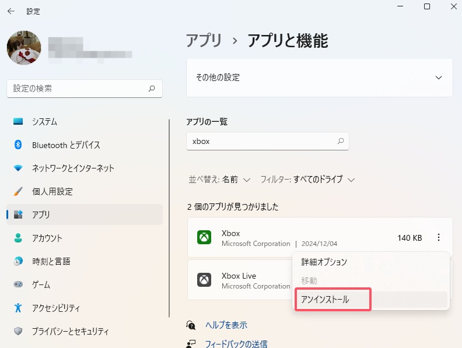Screen dimensions: 462x348
Task: Click the magnifier icon in 設定の検索
Action: click(x=152, y=89)
